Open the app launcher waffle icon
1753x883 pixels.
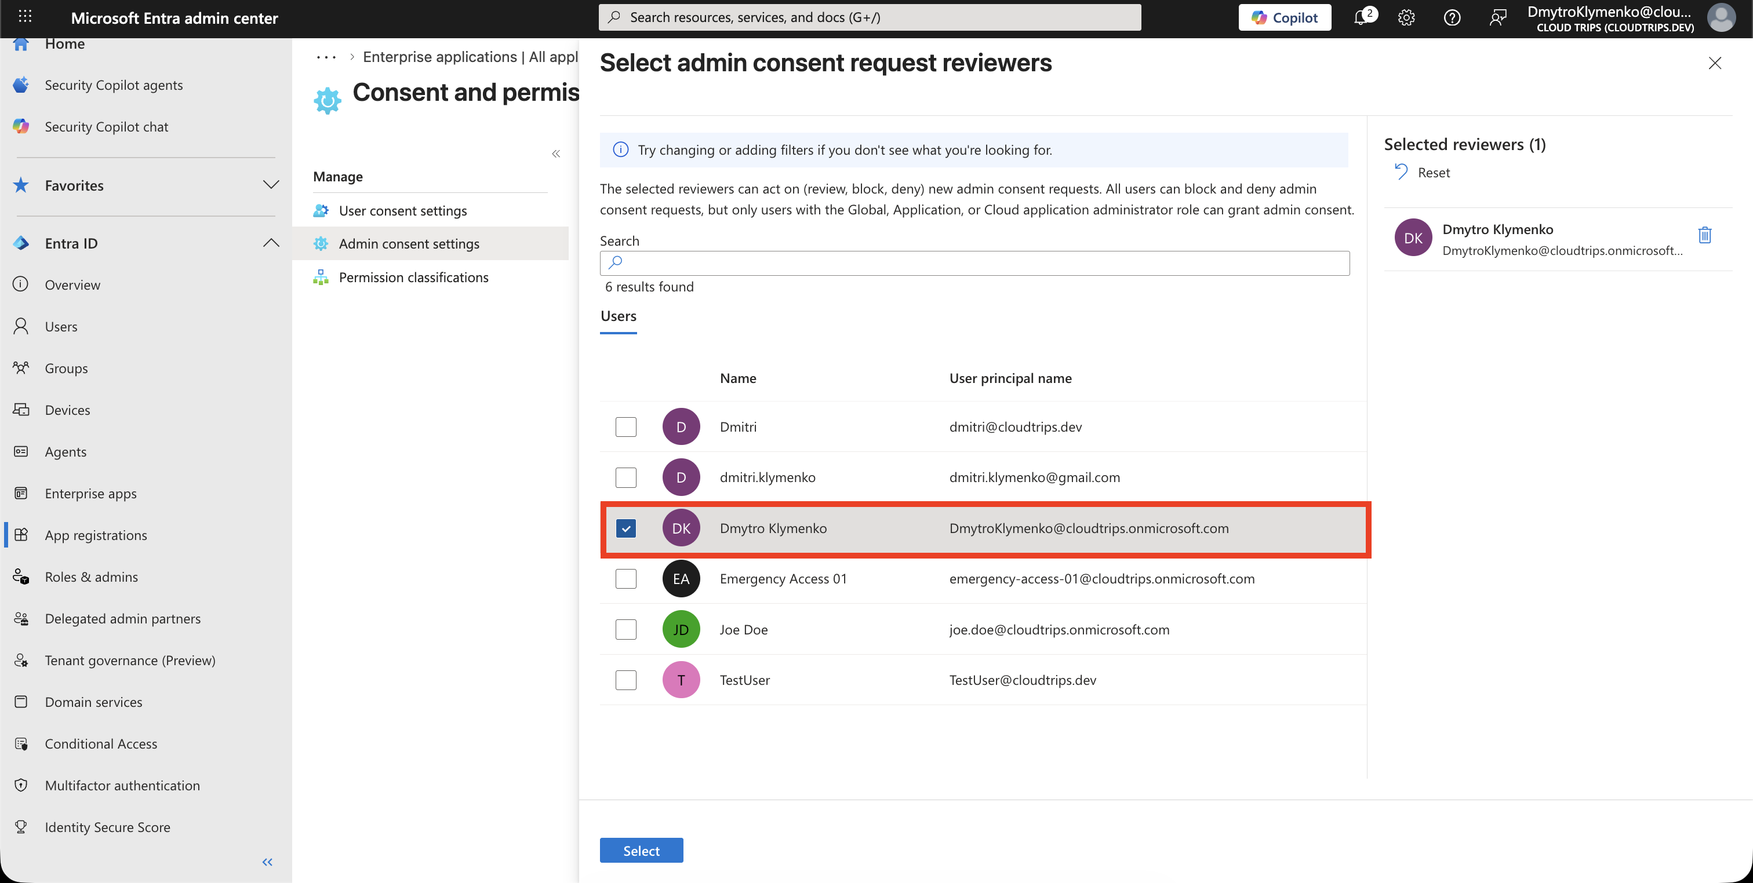[x=25, y=16]
